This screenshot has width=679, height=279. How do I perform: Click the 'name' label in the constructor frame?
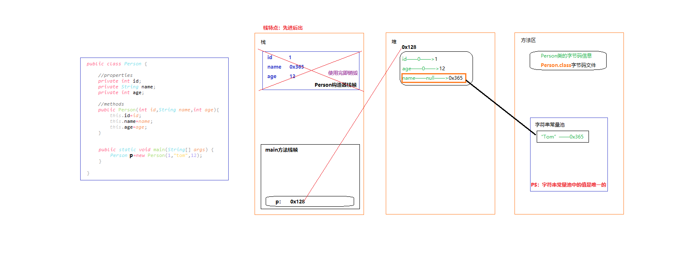pyautogui.click(x=274, y=67)
